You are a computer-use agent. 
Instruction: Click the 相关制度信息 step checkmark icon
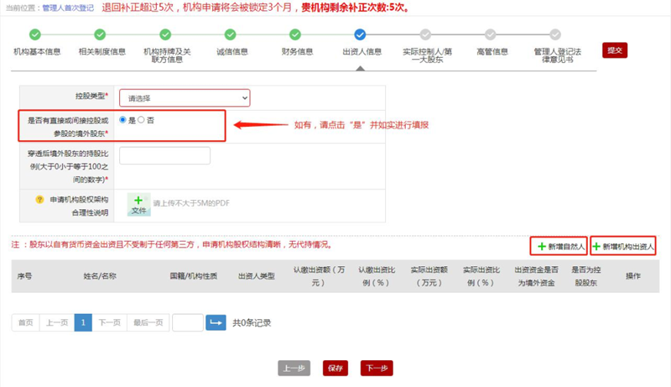click(x=100, y=34)
